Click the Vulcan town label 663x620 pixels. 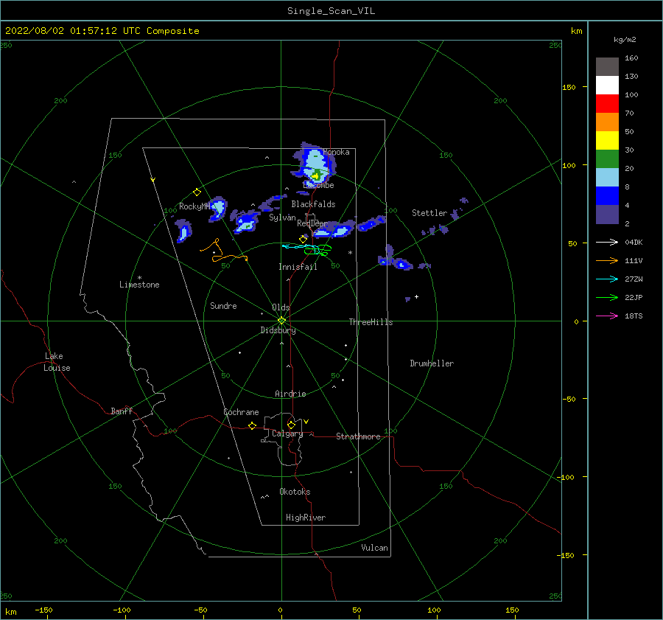(x=374, y=548)
